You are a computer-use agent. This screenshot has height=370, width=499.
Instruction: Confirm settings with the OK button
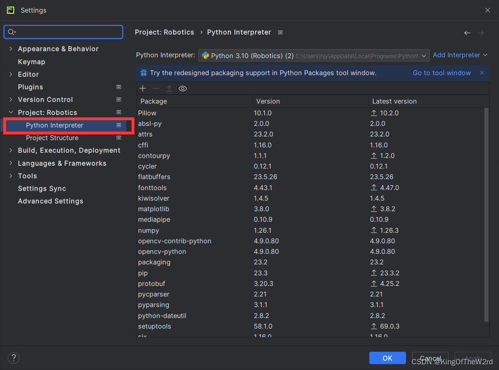coord(387,358)
